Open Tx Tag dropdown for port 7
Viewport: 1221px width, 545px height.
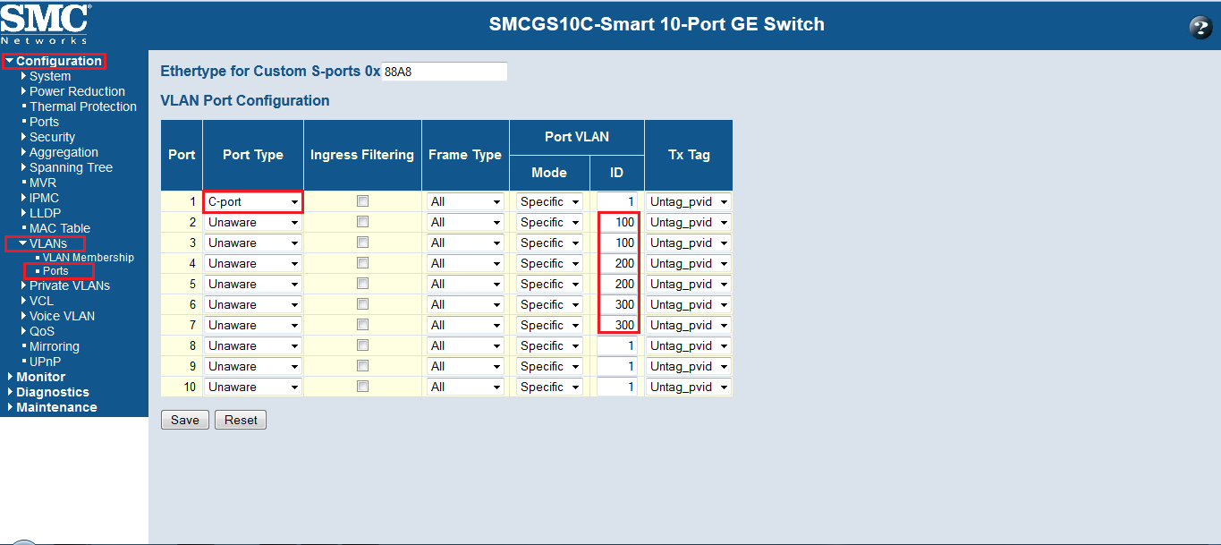(x=688, y=326)
